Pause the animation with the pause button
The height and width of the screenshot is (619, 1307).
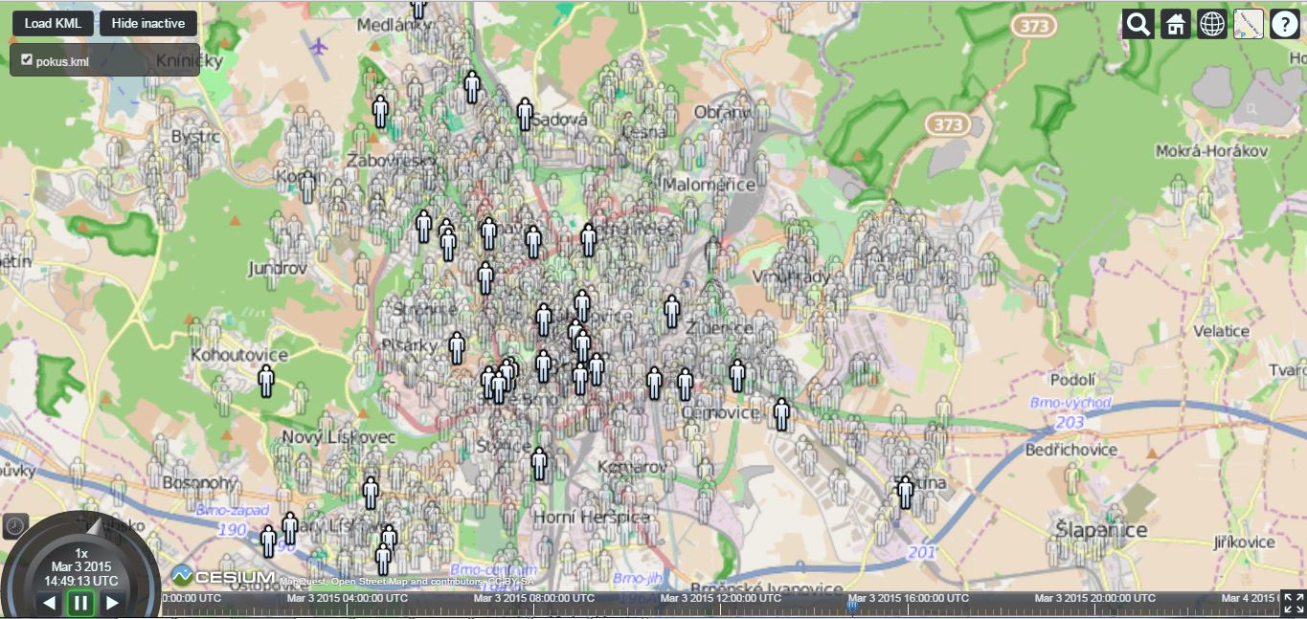tap(79, 603)
